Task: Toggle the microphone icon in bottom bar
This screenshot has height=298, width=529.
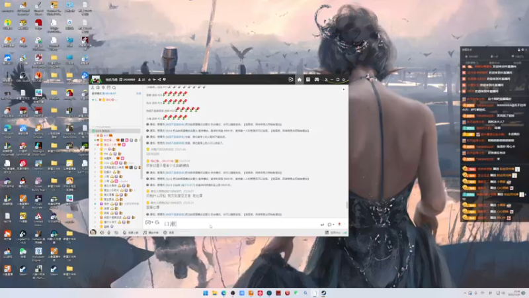Action: click(x=109, y=232)
